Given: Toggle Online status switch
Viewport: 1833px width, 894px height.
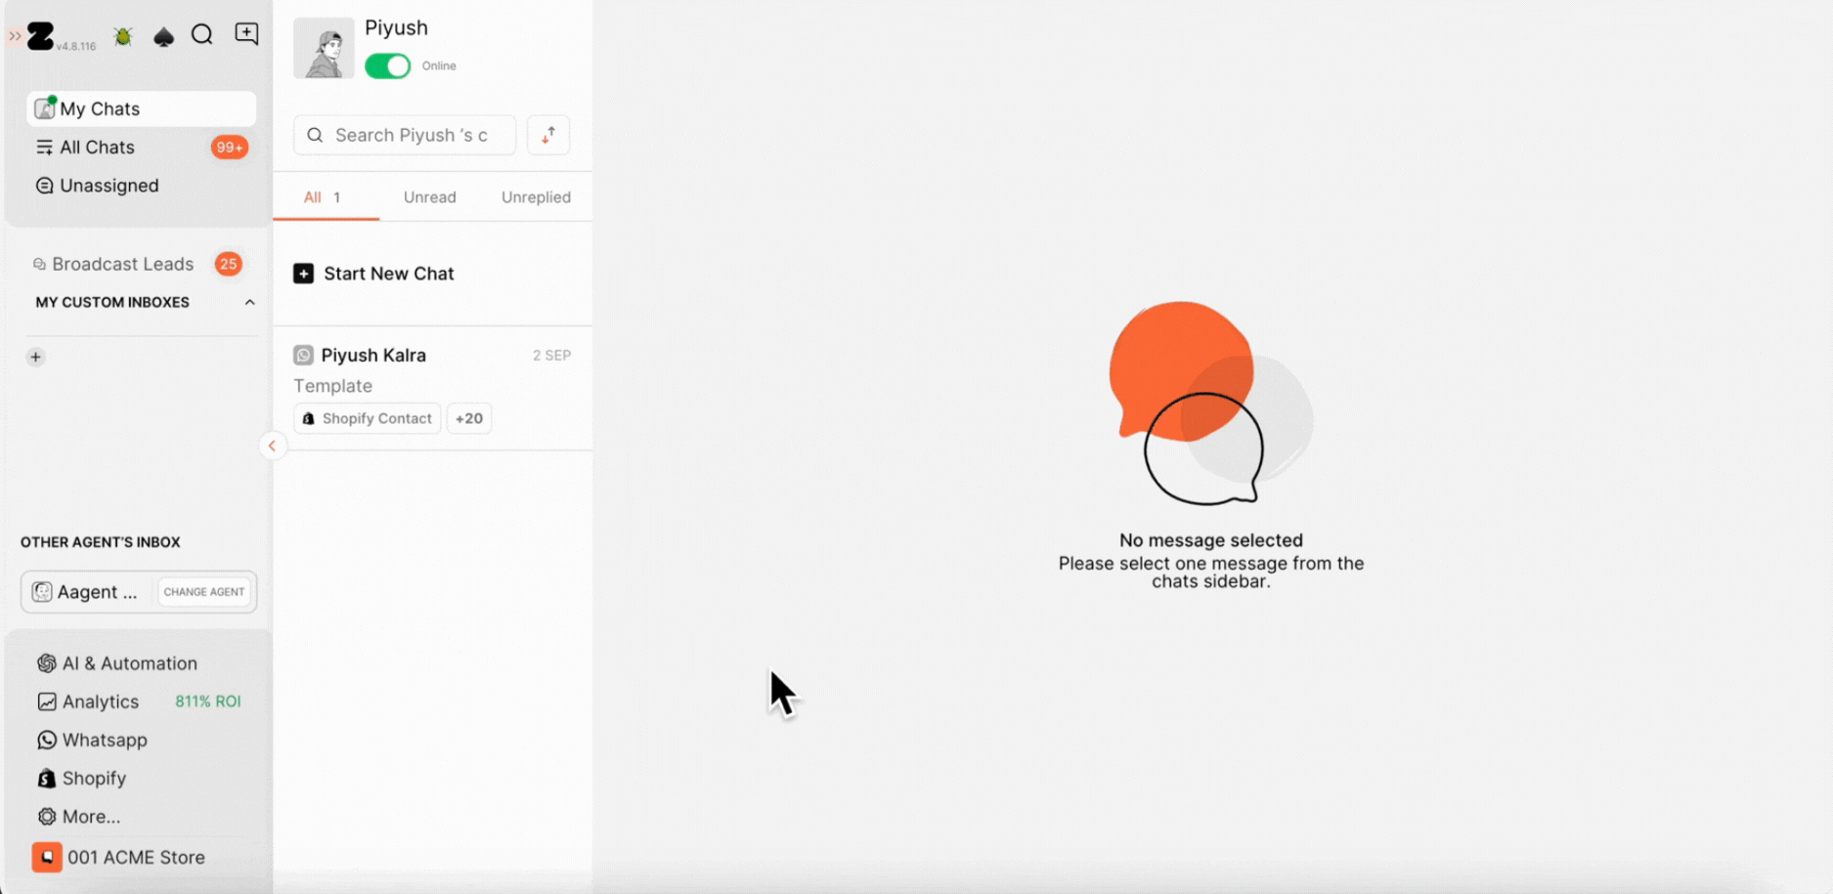Looking at the screenshot, I should click(x=388, y=66).
